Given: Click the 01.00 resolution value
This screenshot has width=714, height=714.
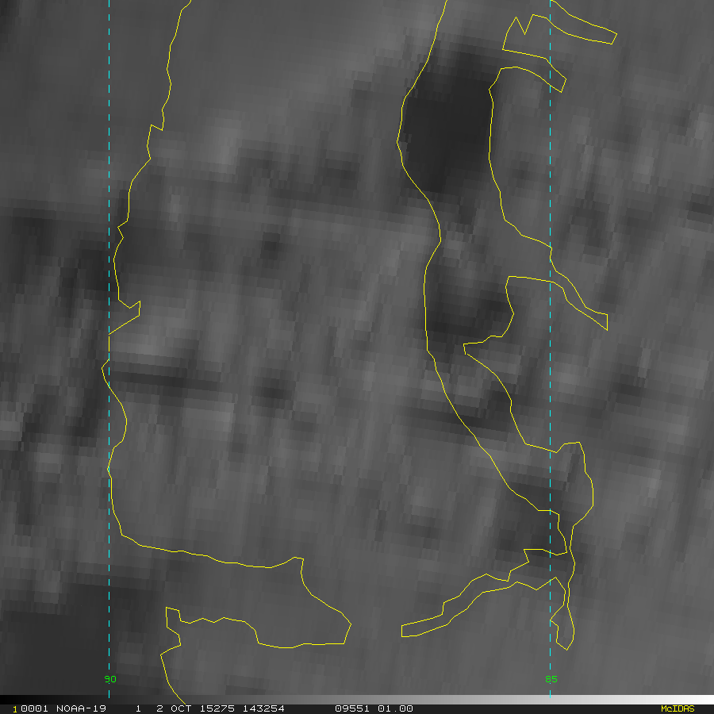Looking at the screenshot, I should [x=395, y=708].
